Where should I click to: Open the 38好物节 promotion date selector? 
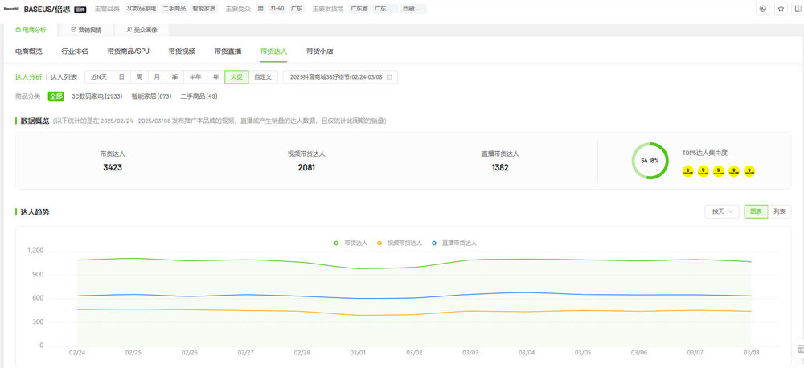tap(340, 77)
